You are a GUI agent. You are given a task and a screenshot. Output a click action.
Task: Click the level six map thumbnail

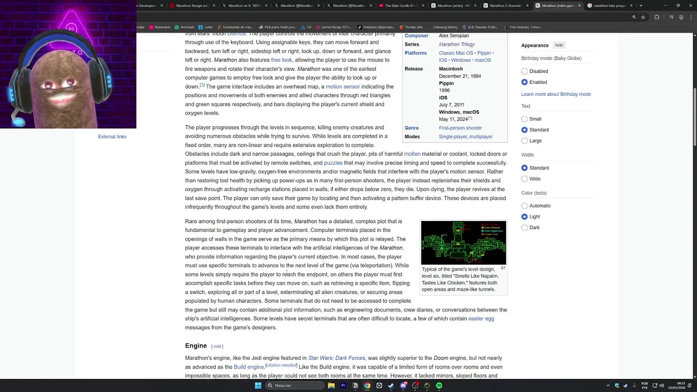pos(463,242)
